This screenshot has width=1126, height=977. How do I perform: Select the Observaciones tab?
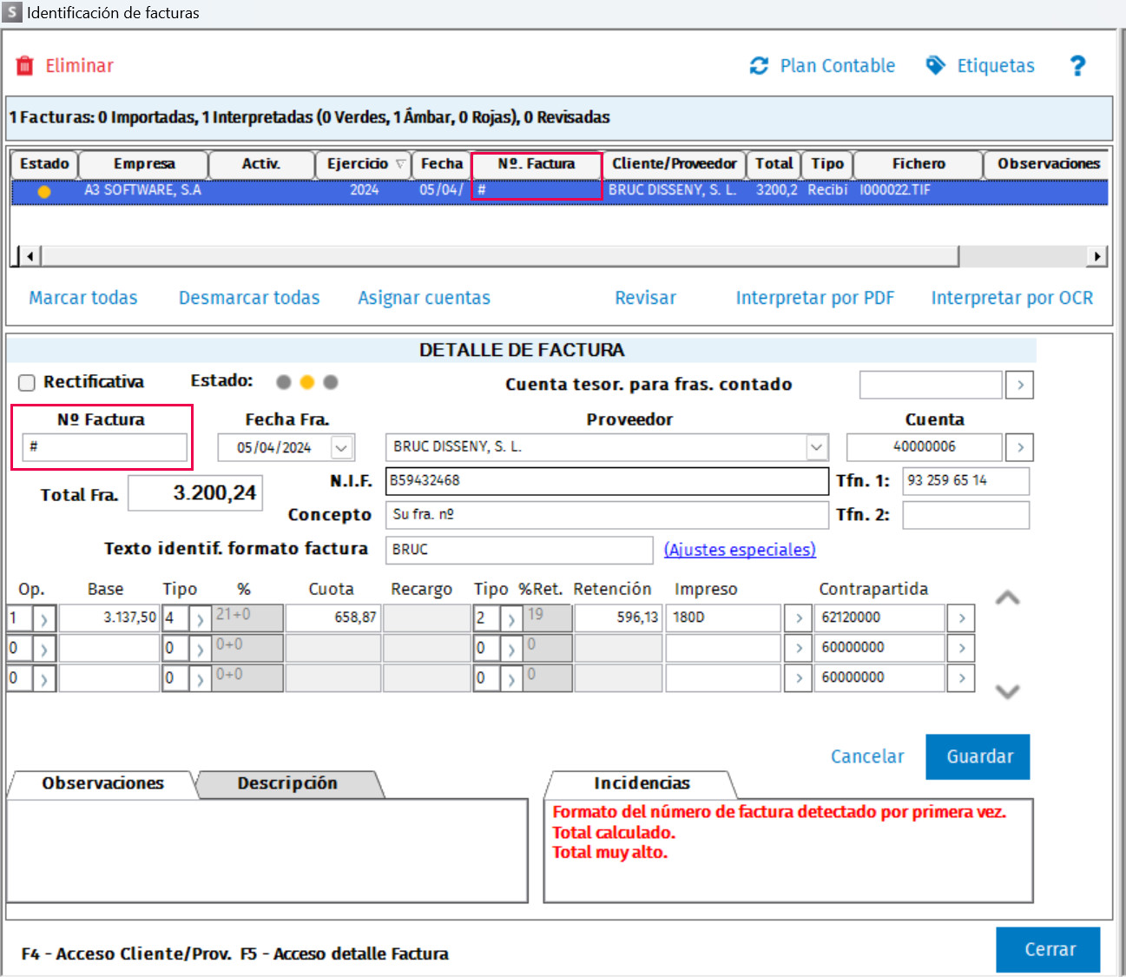click(102, 783)
